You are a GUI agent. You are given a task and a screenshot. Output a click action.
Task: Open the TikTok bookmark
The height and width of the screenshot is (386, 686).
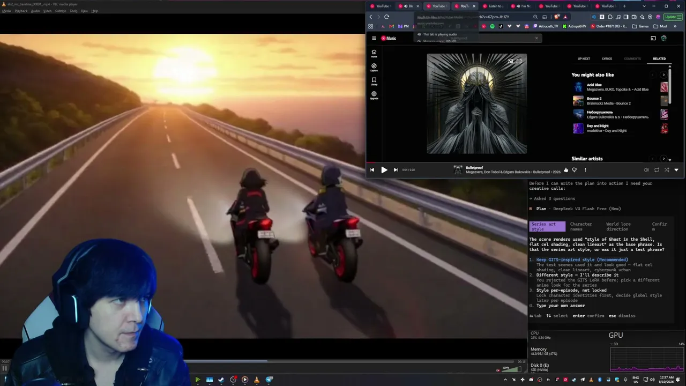(501, 26)
